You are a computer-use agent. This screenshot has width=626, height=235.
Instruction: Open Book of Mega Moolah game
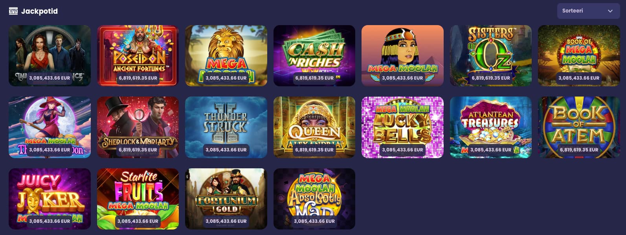tap(579, 56)
